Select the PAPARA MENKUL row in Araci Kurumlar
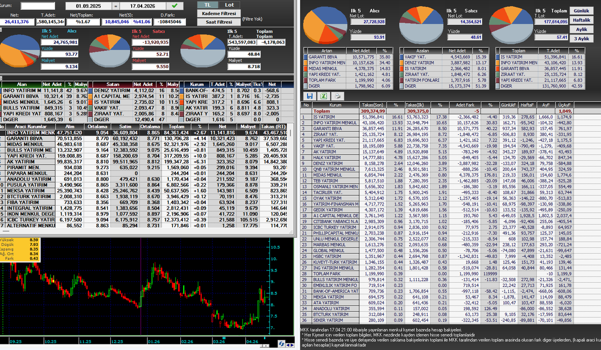This screenshot has height=350, width=601. pos(144,173)
